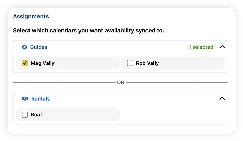243x141 pixels.
Task: Click the OR divider between sections
Action: pyautogui.click(x=120, y=83)
